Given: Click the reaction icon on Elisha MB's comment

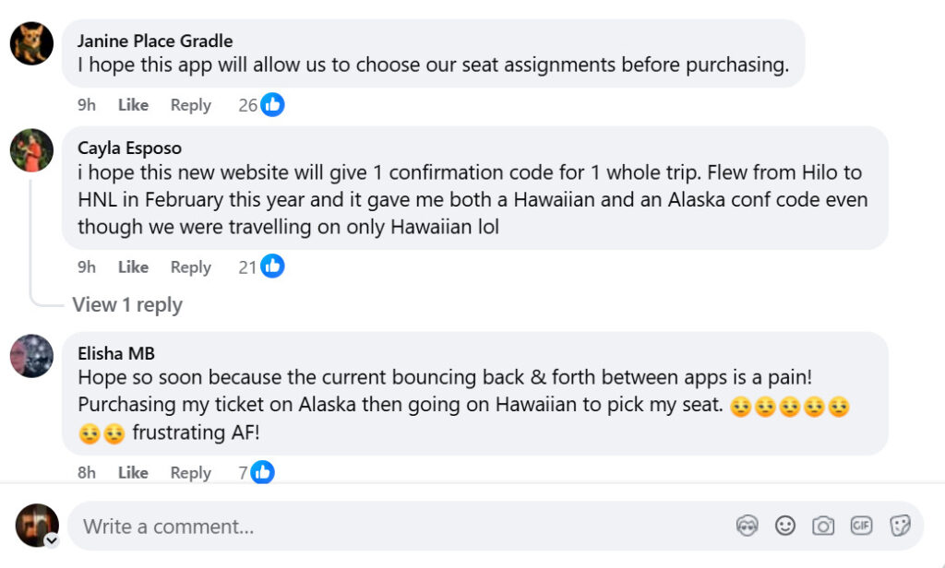Looking at the screenshot, I should [x=263, y=472].
